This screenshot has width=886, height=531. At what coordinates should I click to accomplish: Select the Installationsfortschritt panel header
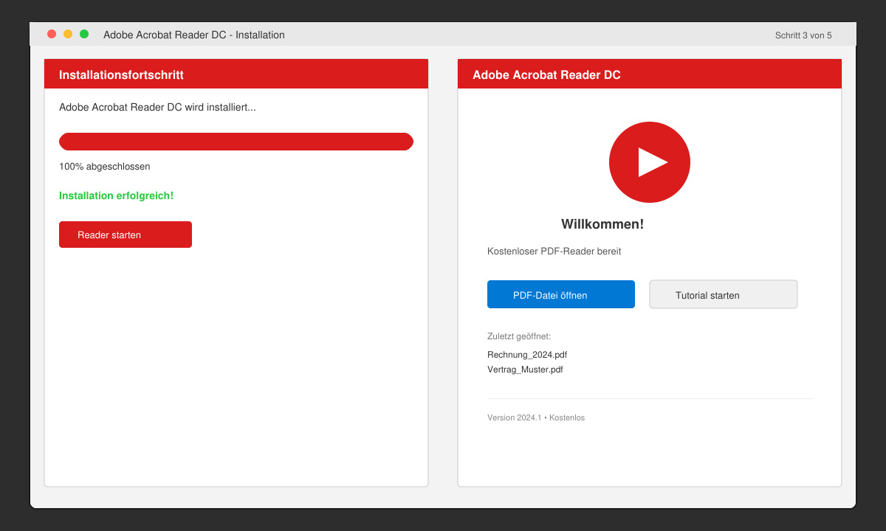[236, 74]
